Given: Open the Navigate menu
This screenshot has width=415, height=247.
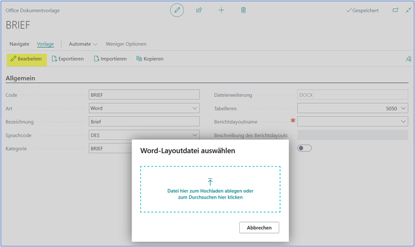Looking at the screenshot, I should coord(19,44).
